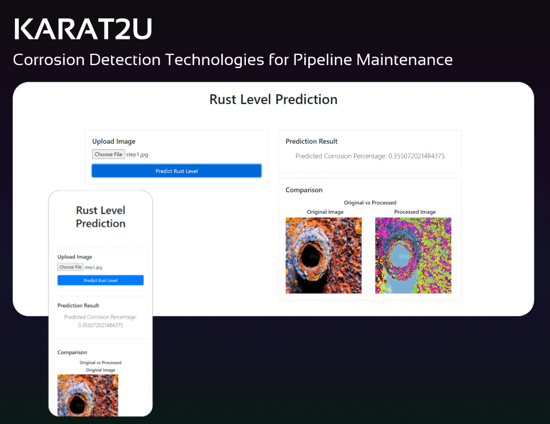Click the large Predict Rust Level button
This screenshot has height=424, width=550.
click(177, 171)
